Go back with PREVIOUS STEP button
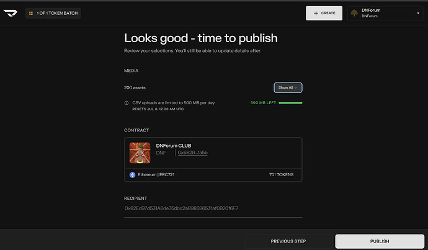The width and height of the screenshot is (428, 250). click(288, 241)
